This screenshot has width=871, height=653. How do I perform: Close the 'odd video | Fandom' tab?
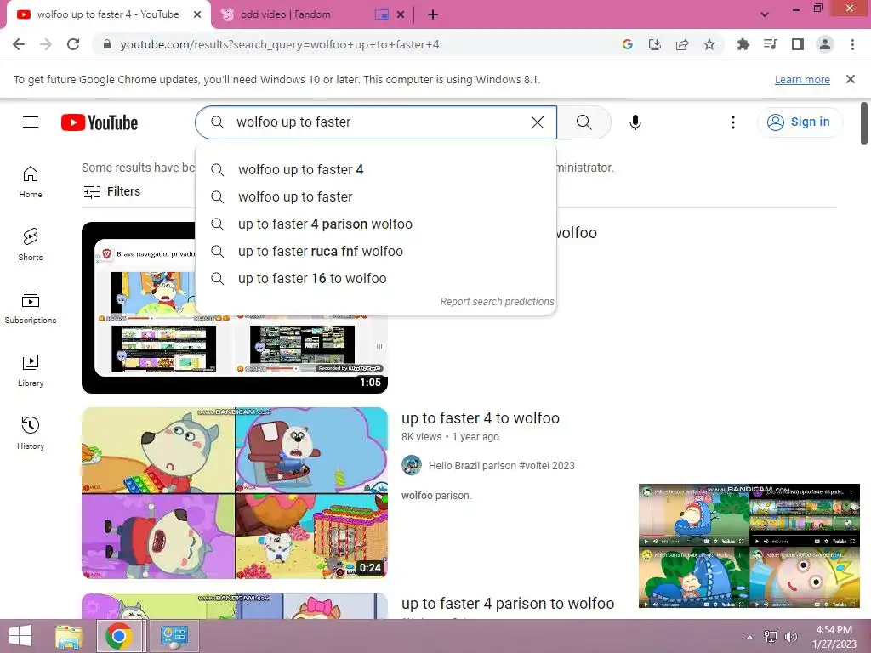pyautogui.click(x=401, y=15)
